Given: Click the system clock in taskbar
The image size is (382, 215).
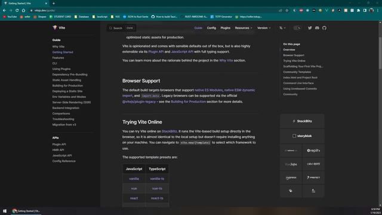Looking at the screenshot, I should click(375, 211).
